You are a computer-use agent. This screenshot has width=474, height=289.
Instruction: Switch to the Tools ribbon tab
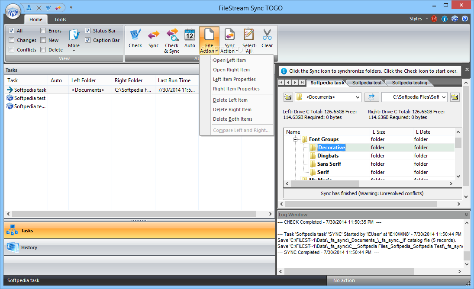(x=60, y=19)
